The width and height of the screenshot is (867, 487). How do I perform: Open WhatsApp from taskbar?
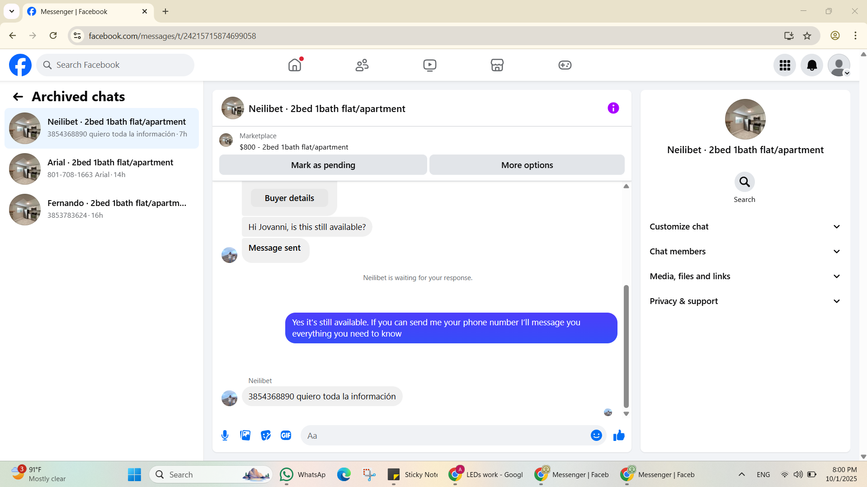[x=302, y=474]
